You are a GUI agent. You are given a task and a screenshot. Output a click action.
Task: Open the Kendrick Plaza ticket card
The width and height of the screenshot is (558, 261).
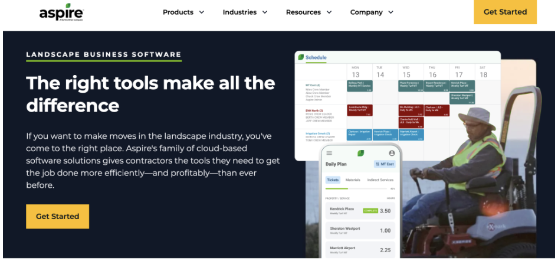coord(360,210)
